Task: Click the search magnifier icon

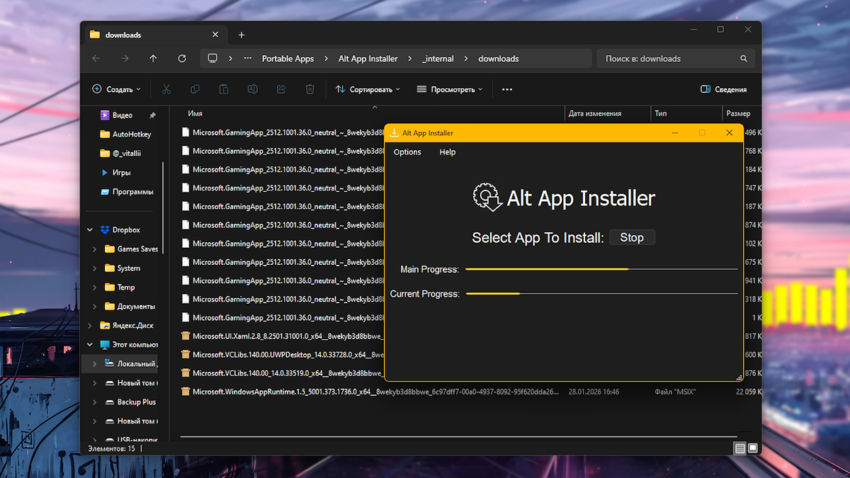Action: tap(744, 59)
